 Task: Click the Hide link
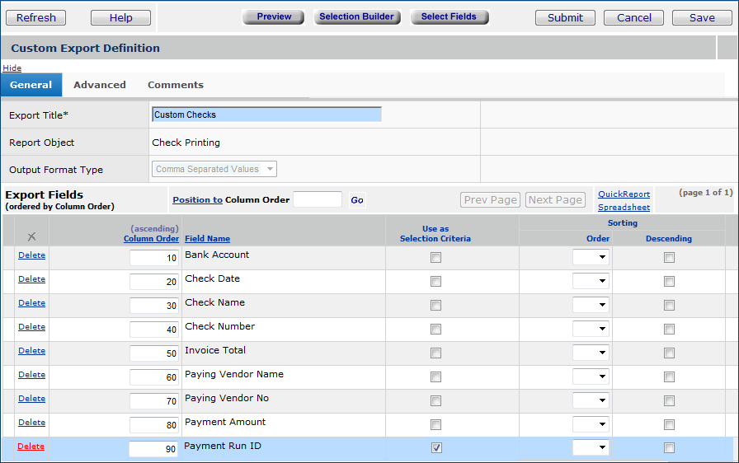(x=12, y=68)
